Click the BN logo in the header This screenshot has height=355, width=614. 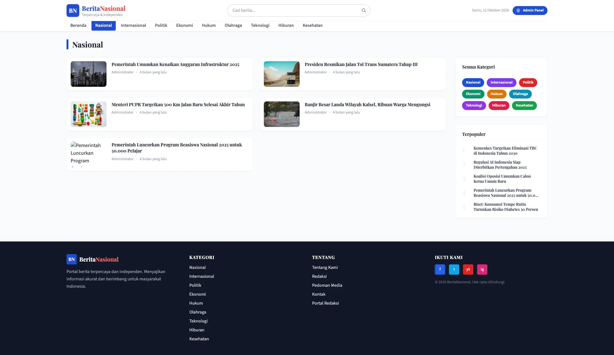(x=73, y=11)
